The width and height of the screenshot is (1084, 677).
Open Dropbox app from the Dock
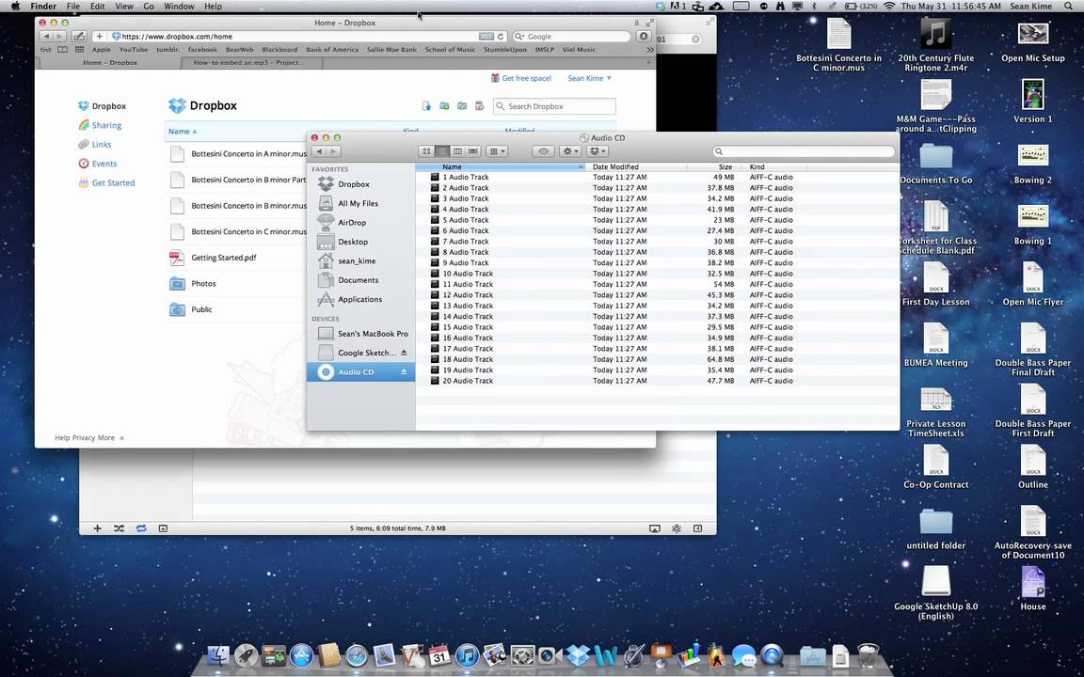[578, 654]
